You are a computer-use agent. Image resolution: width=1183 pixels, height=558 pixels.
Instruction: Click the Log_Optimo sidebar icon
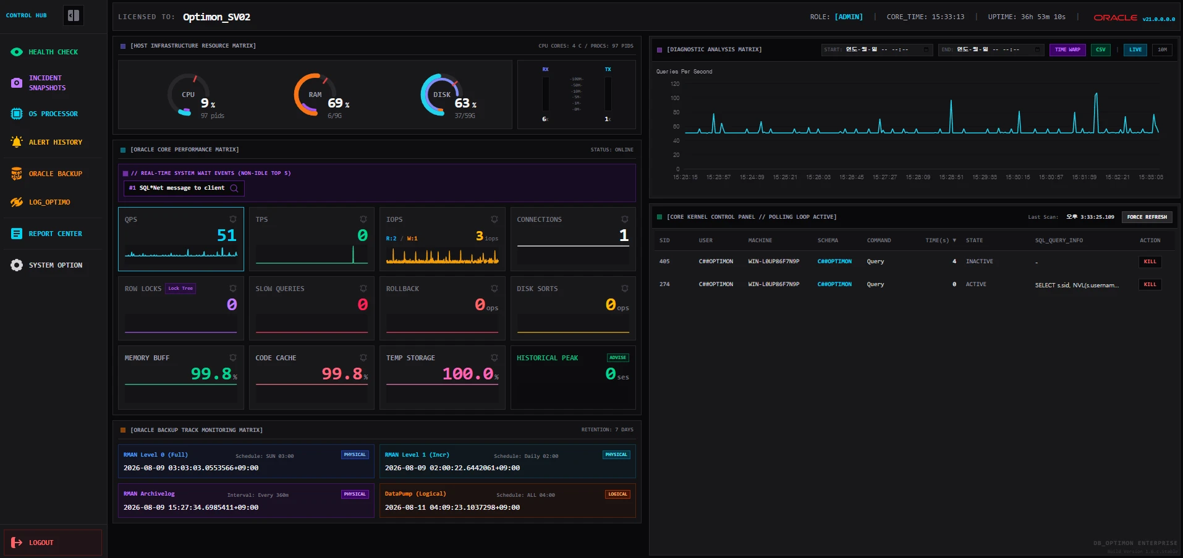pyautogui.click(x=17, y=202)
